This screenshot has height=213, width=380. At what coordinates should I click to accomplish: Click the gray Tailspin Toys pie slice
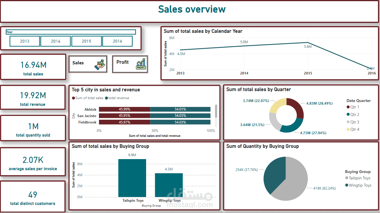click(294, 183)
